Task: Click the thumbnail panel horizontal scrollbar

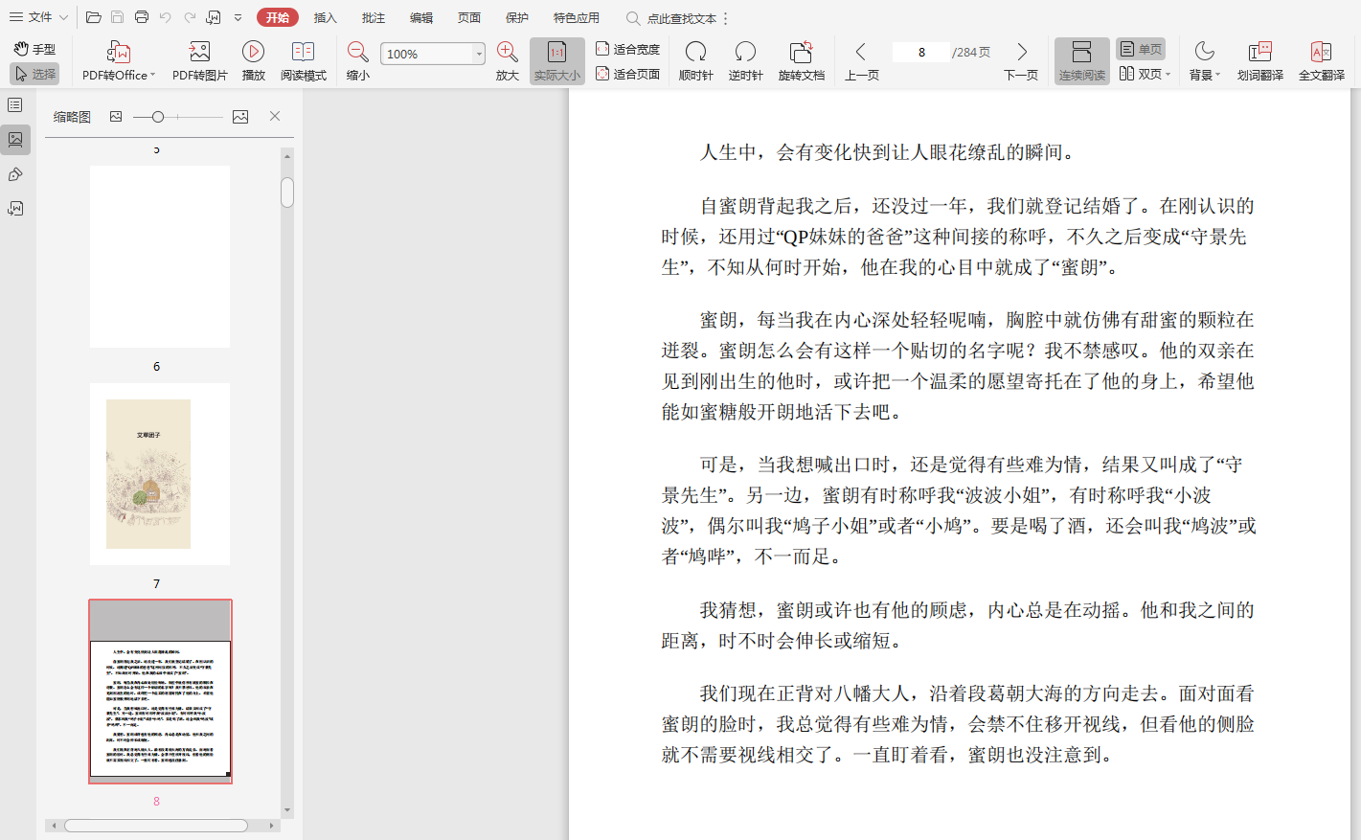Action: [156, 826]
